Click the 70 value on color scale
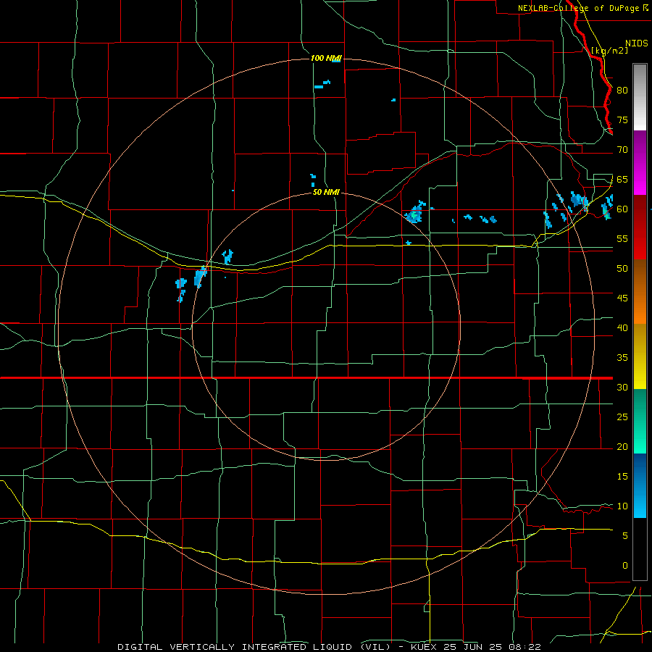This screenshot has height=652, width=652. (622, 150)
